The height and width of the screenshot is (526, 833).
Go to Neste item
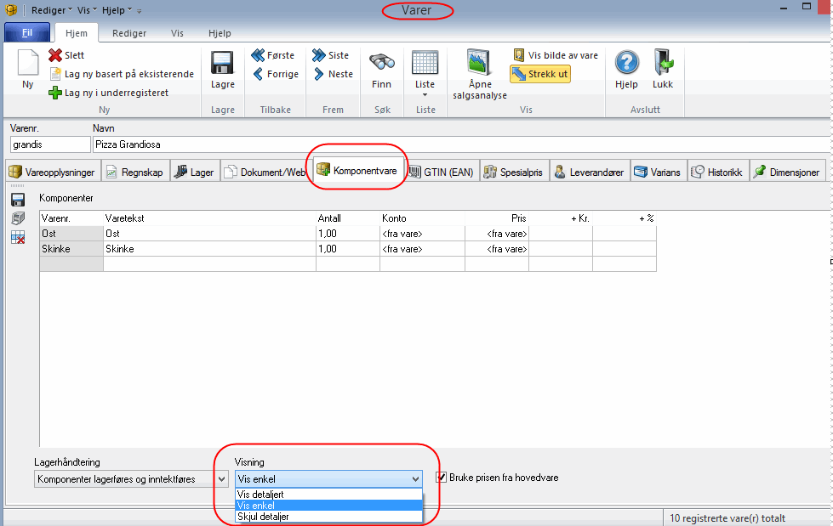point(332,74)
